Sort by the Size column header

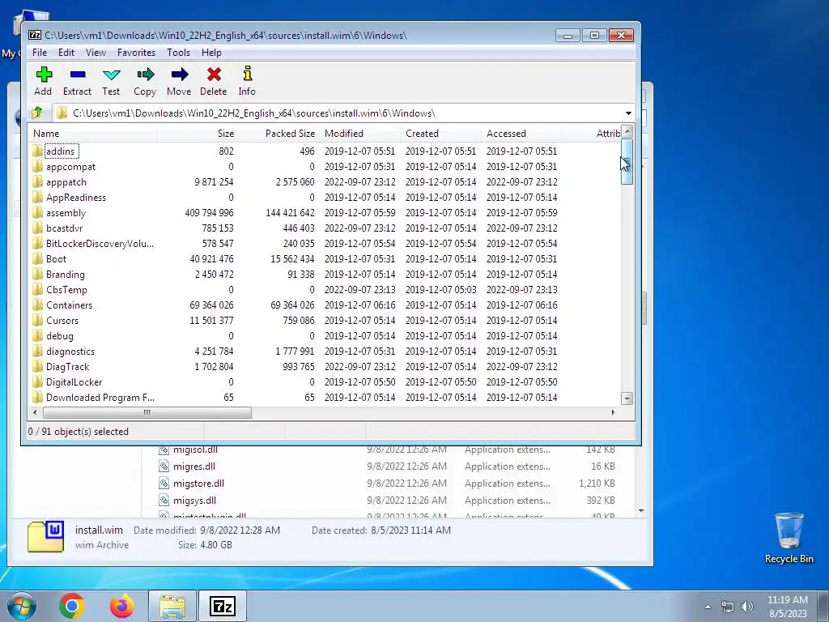click(x=198, y=134)
